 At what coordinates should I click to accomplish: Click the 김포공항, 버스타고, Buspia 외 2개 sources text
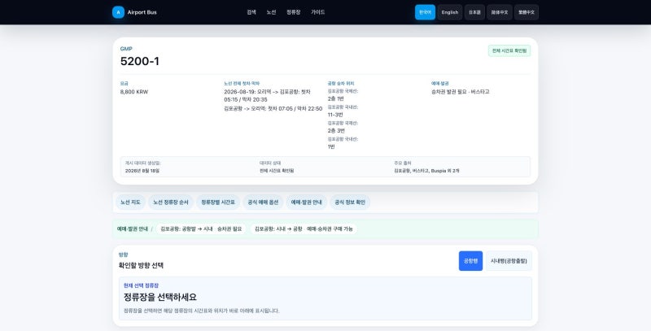[426, 171]
